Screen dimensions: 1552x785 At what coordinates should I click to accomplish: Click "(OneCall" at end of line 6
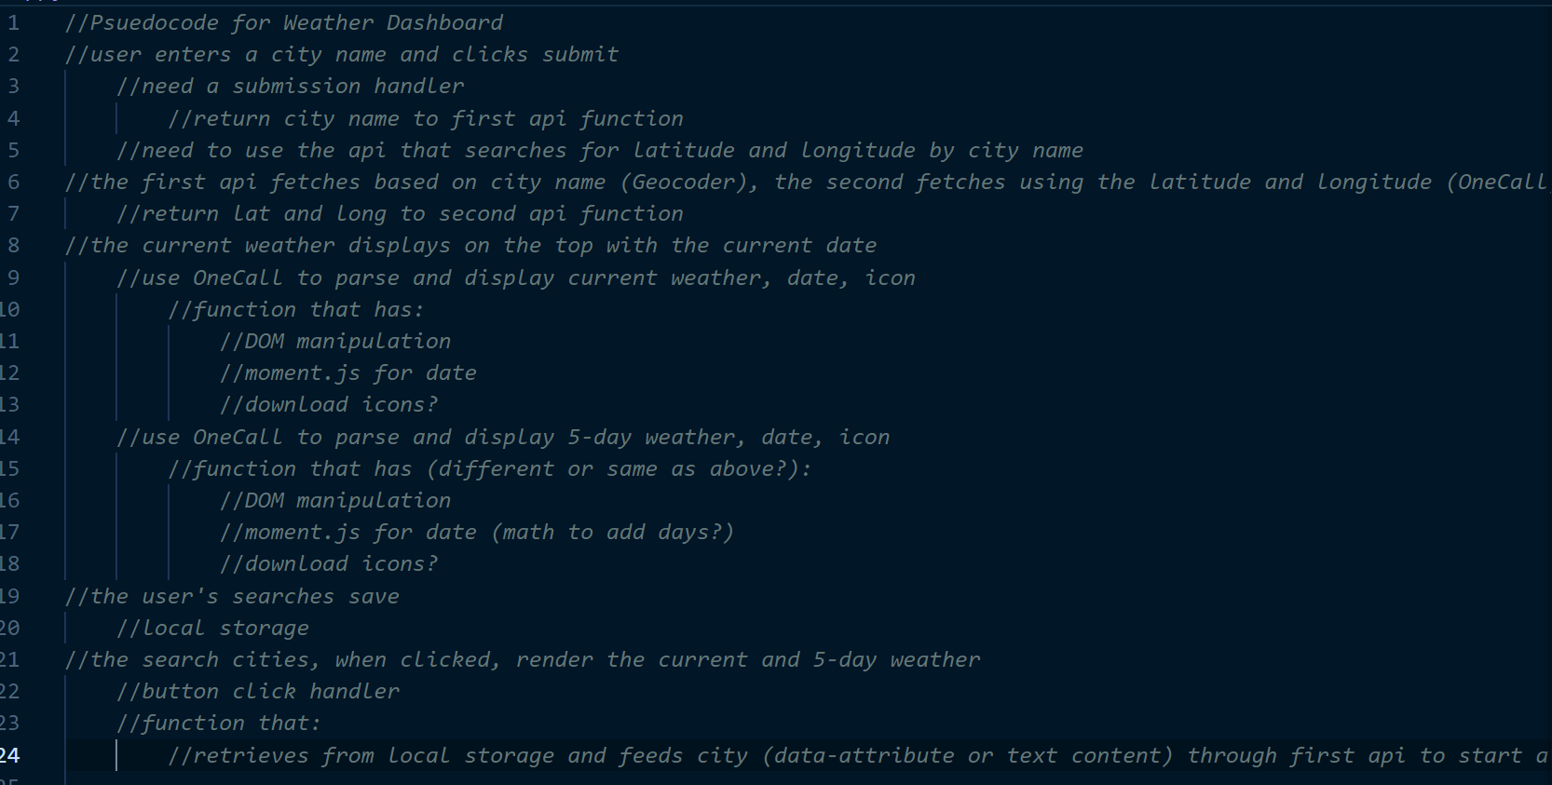click(x=1496, y=182)
